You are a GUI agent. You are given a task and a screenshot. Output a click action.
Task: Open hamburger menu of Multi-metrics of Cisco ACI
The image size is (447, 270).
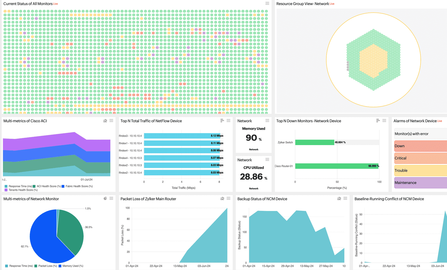coord(111,121)
